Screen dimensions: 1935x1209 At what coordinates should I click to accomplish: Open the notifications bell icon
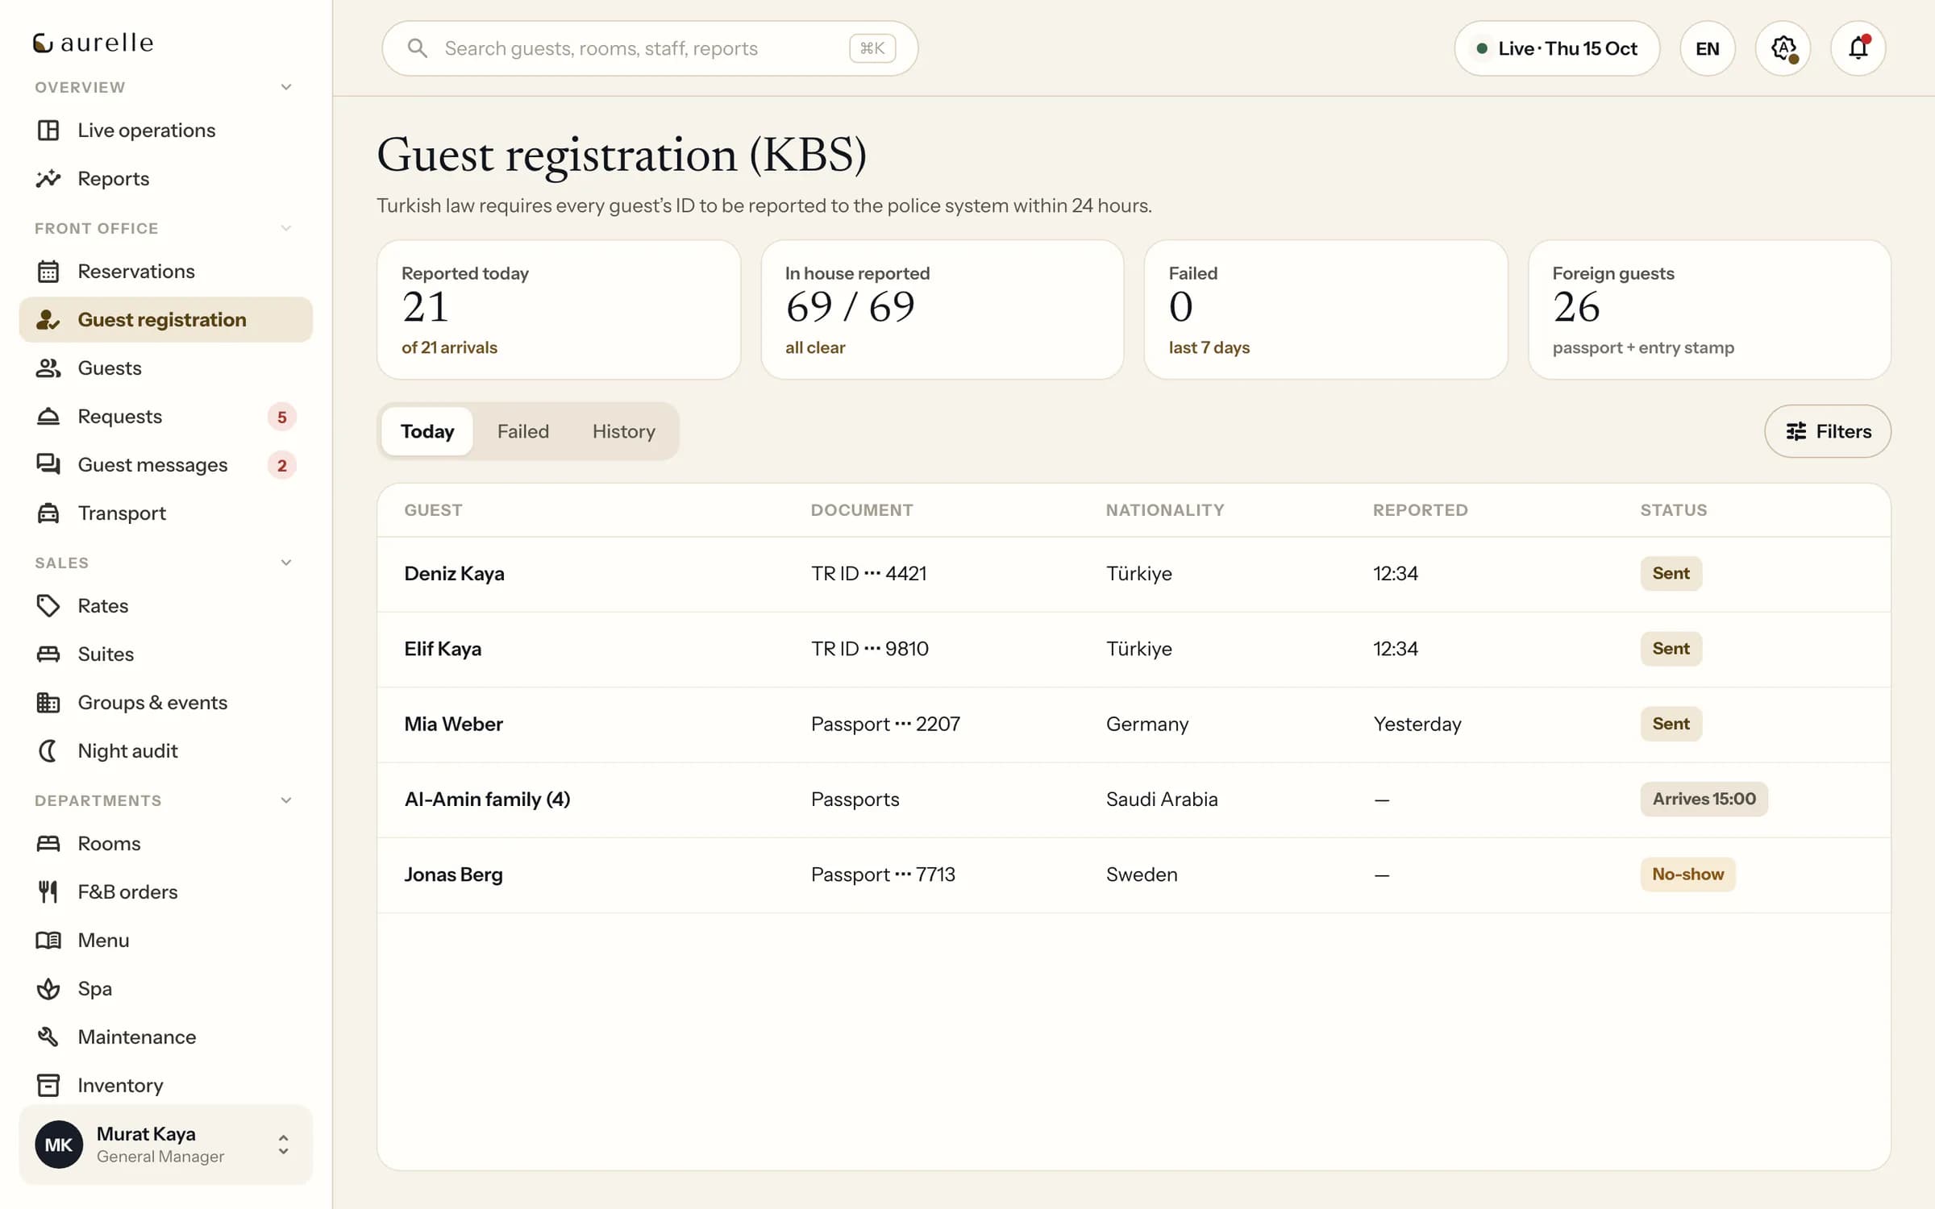[x=1858, y=48]
